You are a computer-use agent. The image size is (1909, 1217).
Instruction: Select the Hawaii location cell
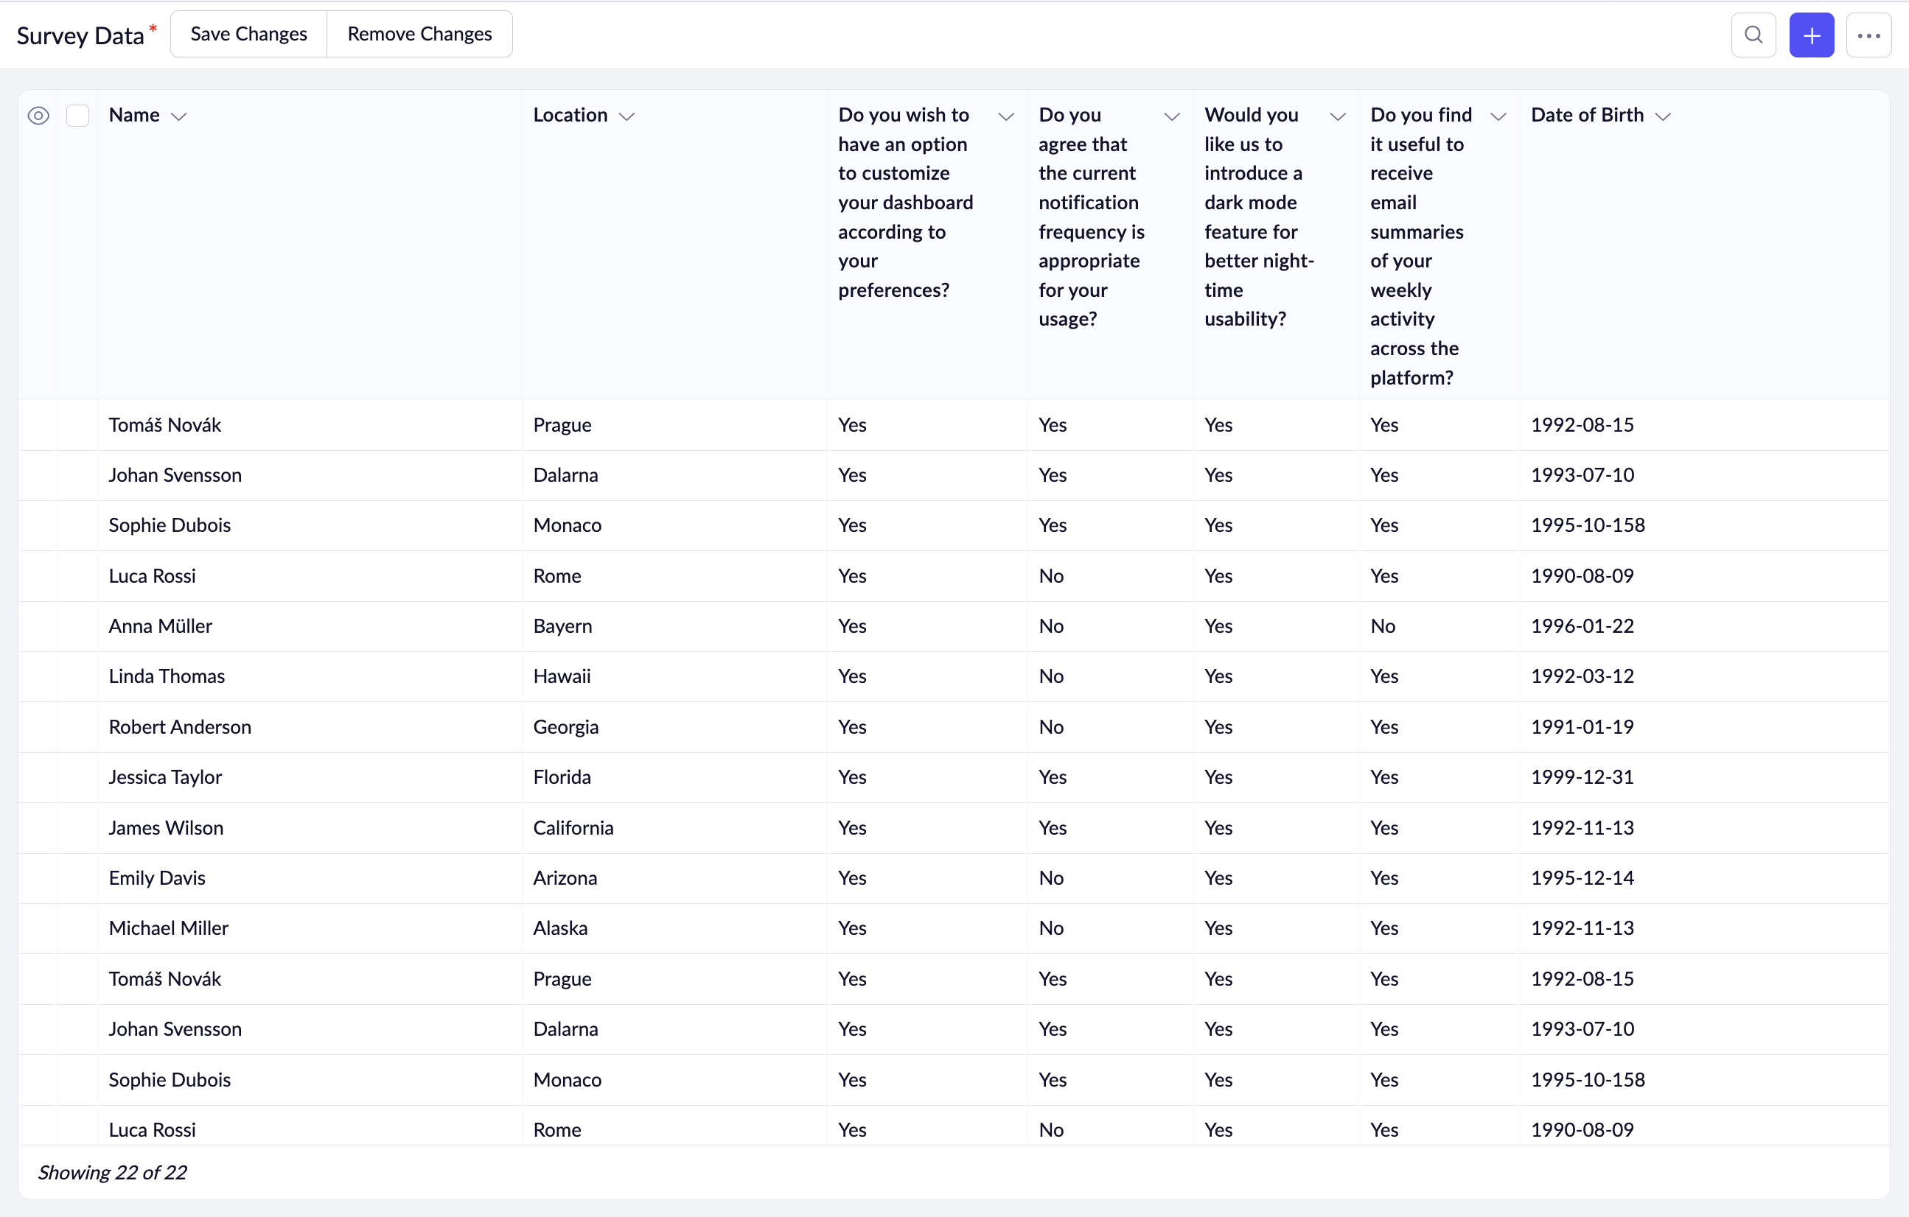[562, 676]
